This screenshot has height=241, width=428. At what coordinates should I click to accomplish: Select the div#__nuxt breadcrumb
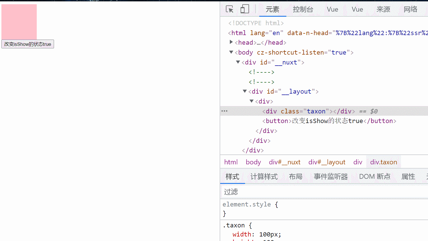tap(285, 162)
